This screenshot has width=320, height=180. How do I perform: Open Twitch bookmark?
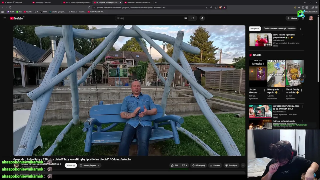(x=11, y=12)
